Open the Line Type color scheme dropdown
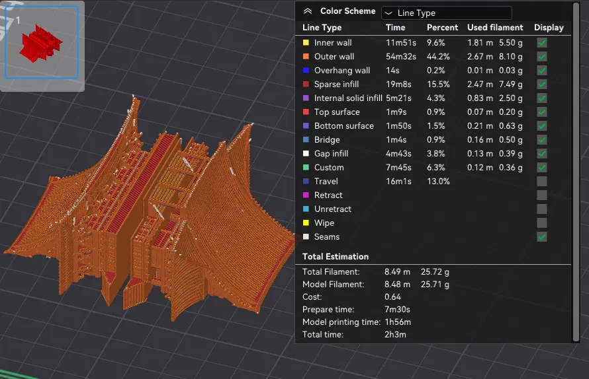This screenshot has width=589, height=379. (446, 13)
